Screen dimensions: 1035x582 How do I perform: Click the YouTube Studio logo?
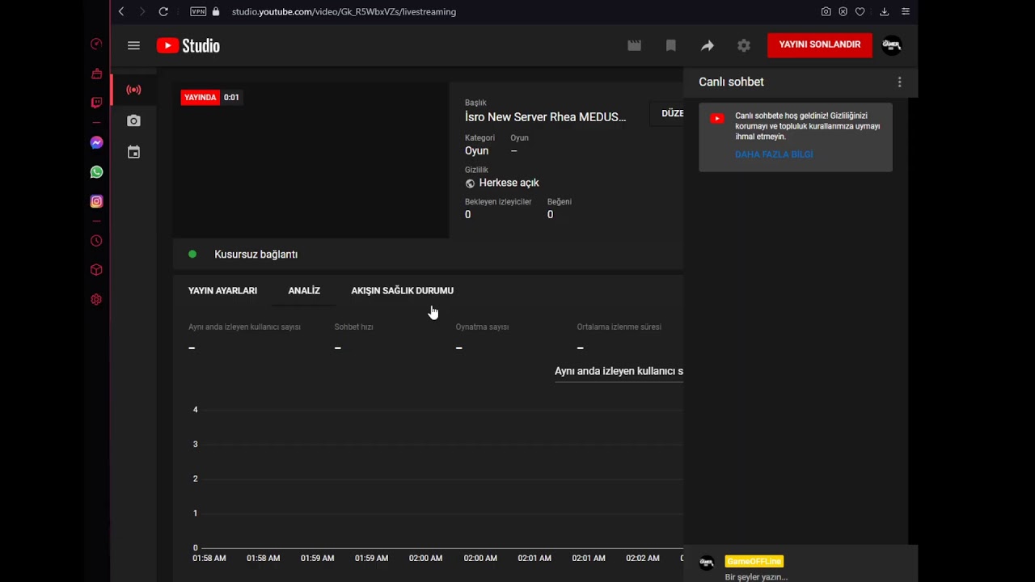[188, 45]
